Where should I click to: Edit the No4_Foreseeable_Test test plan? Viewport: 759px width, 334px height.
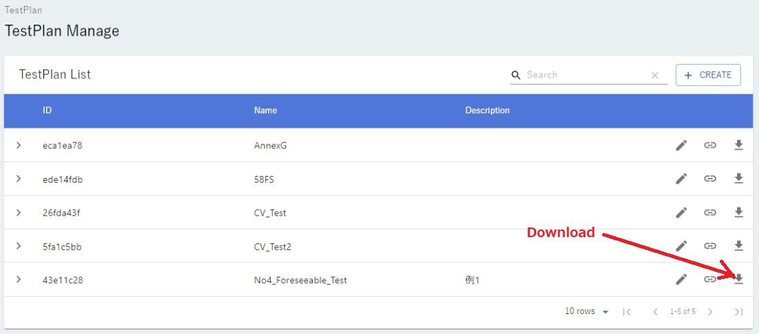tap(681, 279)
